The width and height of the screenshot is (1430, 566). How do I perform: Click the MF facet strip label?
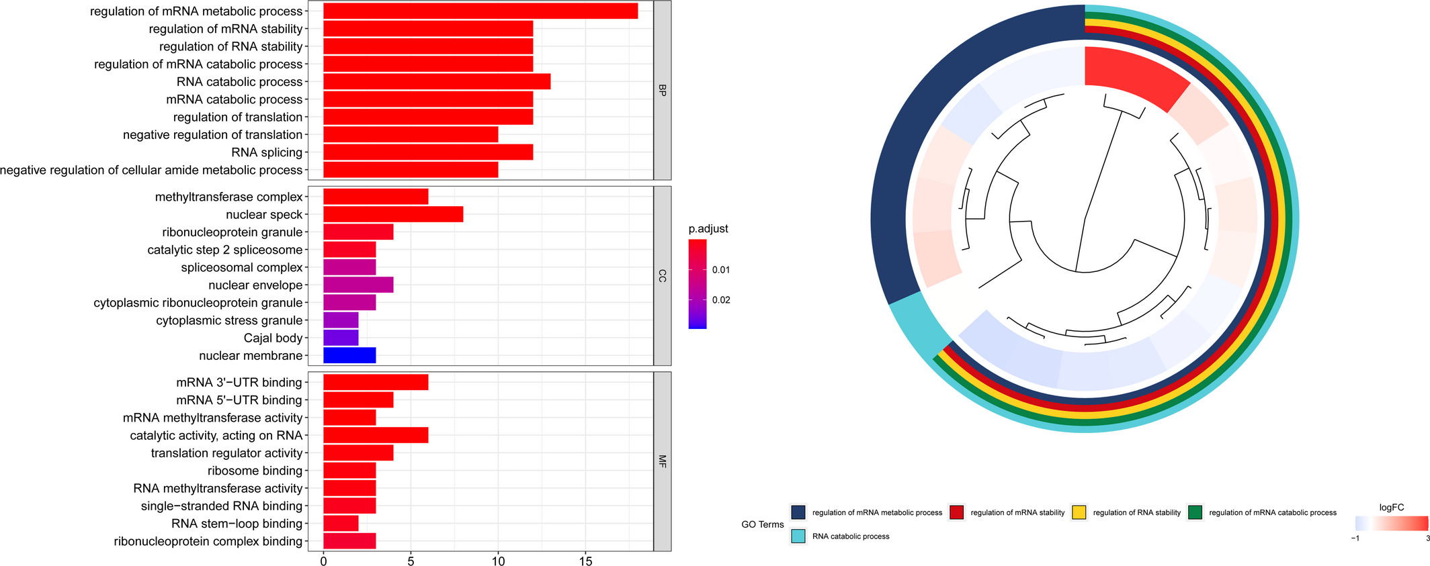pos(663,461)
